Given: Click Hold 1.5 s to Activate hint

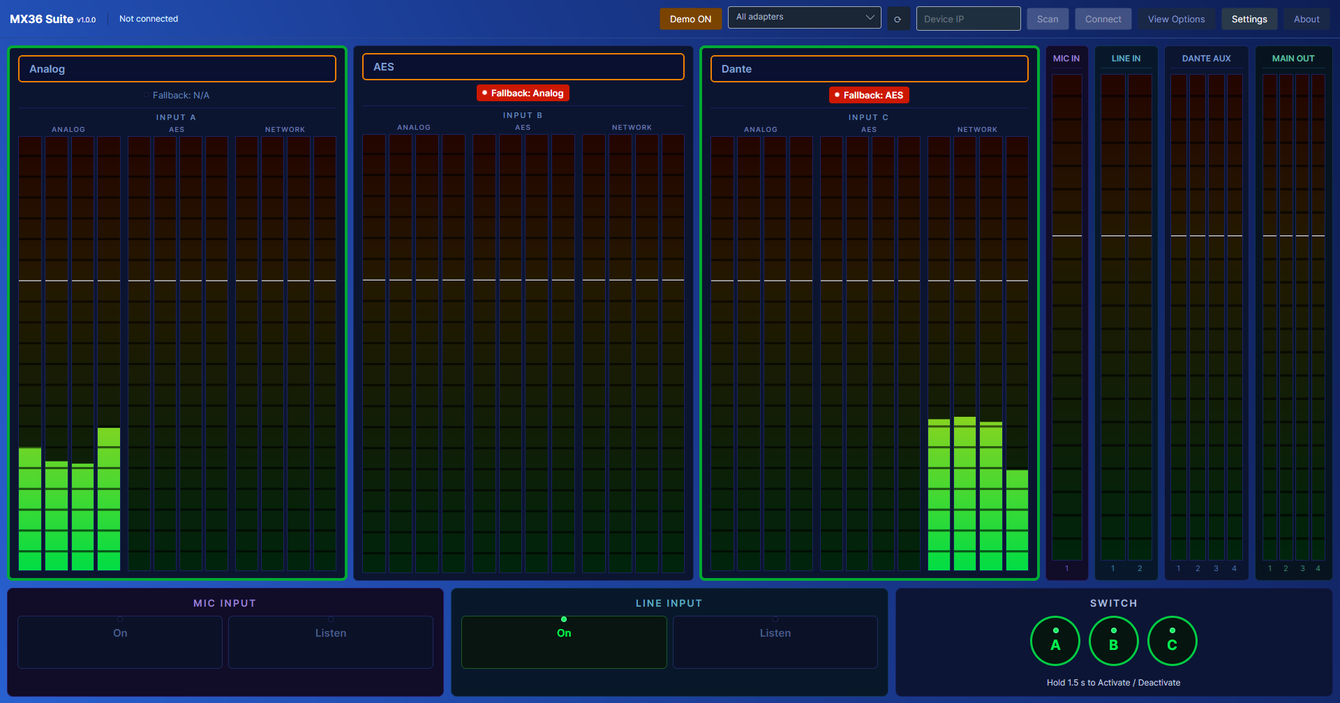Looking at the screenshot, I should 1114,683.
